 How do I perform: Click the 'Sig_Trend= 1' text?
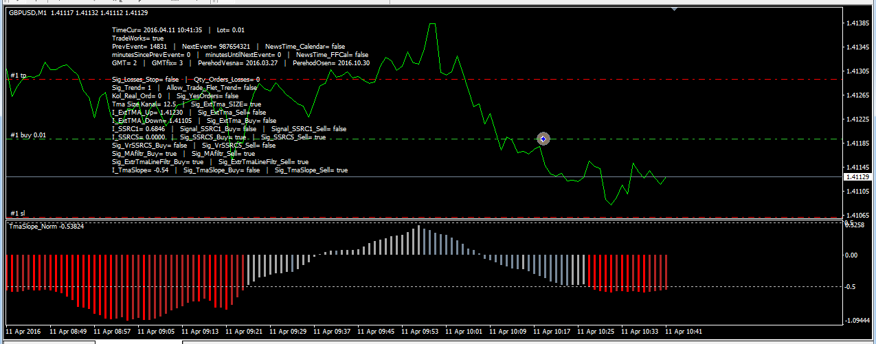(x=131, y=87)
